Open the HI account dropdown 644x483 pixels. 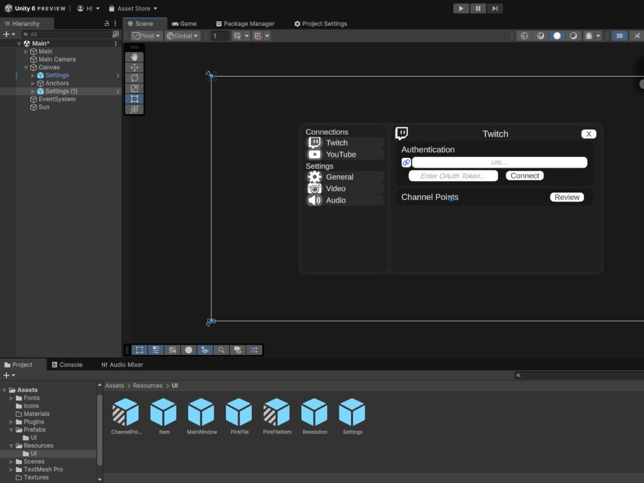click(88, 8)
